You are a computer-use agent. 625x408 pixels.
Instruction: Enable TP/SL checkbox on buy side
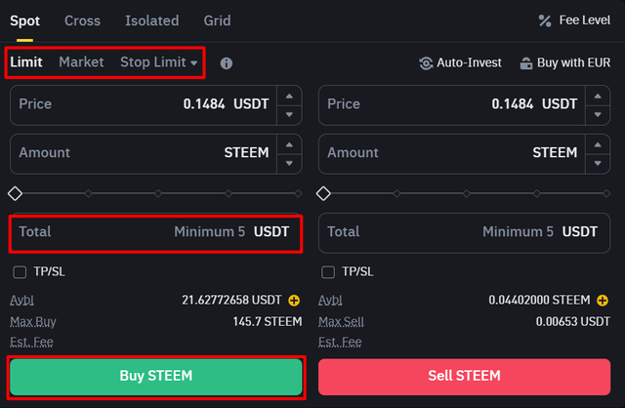point(20,272)
